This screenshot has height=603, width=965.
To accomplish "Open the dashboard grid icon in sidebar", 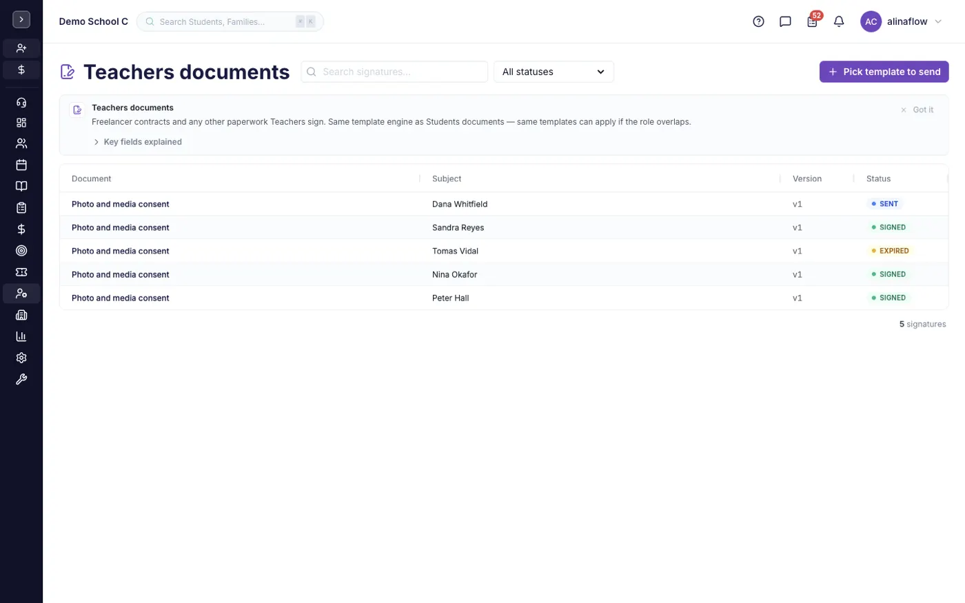I will tap(21, 123).
